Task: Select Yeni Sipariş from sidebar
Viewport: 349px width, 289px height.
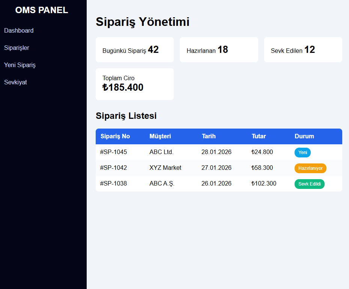Action: [20, 65]
